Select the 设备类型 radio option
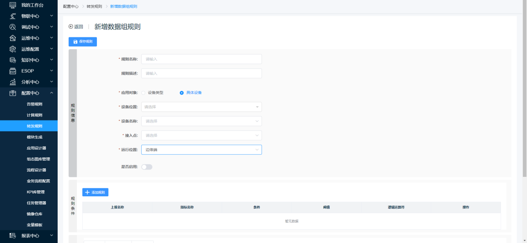The width and height of the screenshot is (527, 243). [143, 92]
